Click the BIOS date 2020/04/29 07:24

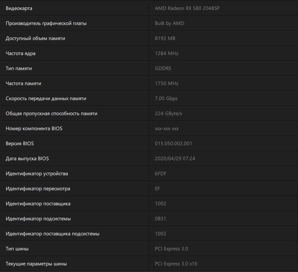pos(175,159)
